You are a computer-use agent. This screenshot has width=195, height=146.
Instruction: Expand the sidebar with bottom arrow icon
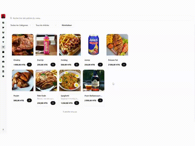click(x=3, y=130)
